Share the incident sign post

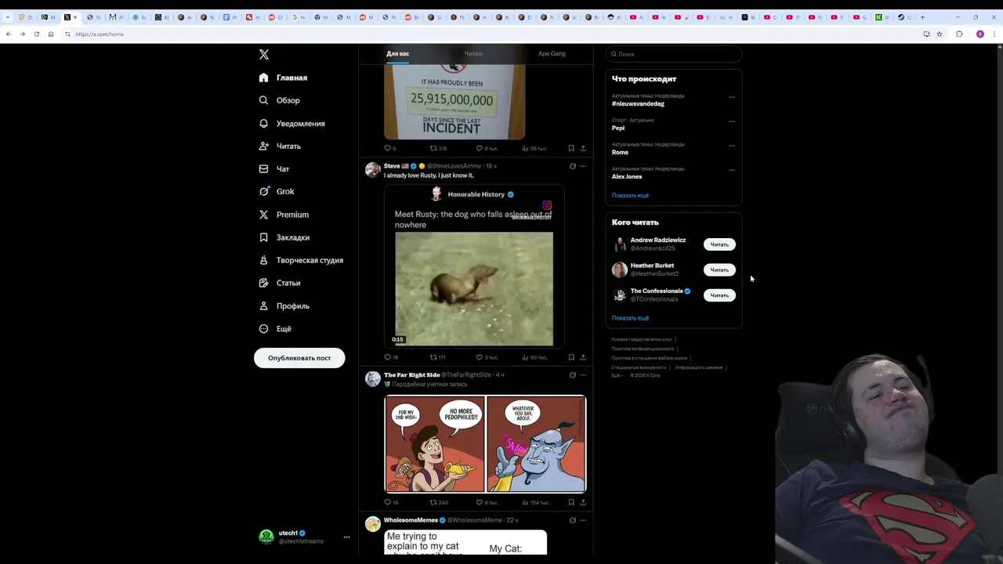click(x=583, y=148)
